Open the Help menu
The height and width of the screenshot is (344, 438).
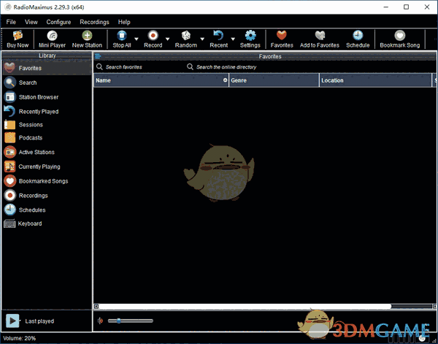[x=124, y=22]
